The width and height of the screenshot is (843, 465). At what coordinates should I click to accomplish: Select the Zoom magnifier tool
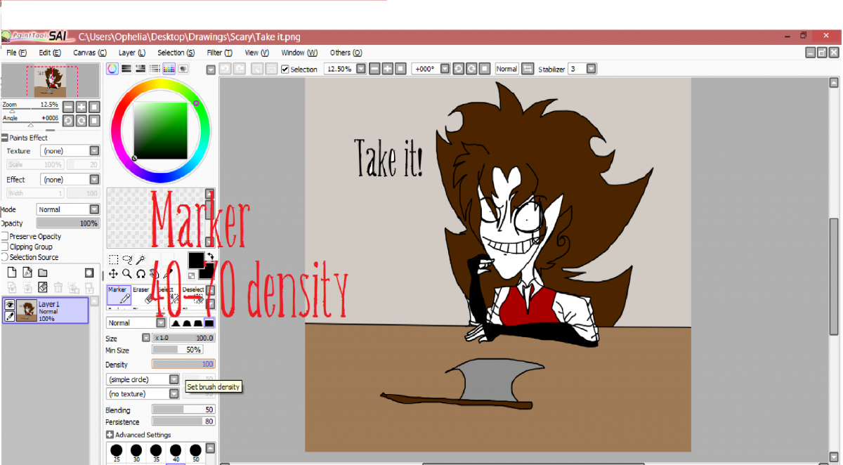[127, 273]
